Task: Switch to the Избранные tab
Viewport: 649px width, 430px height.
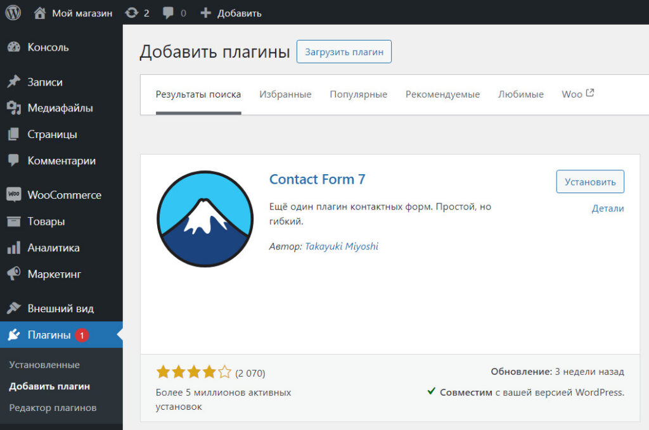Action: tap(285, 94)
